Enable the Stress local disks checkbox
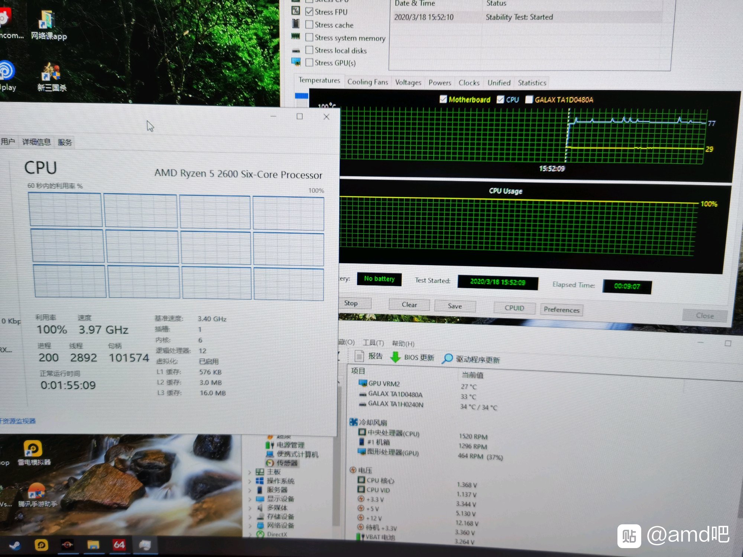 309,50
